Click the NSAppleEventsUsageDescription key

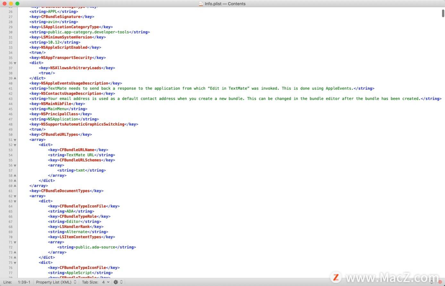coord(75,83)
